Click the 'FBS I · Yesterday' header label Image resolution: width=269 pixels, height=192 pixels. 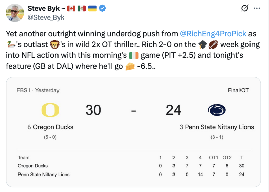(38, 90)
